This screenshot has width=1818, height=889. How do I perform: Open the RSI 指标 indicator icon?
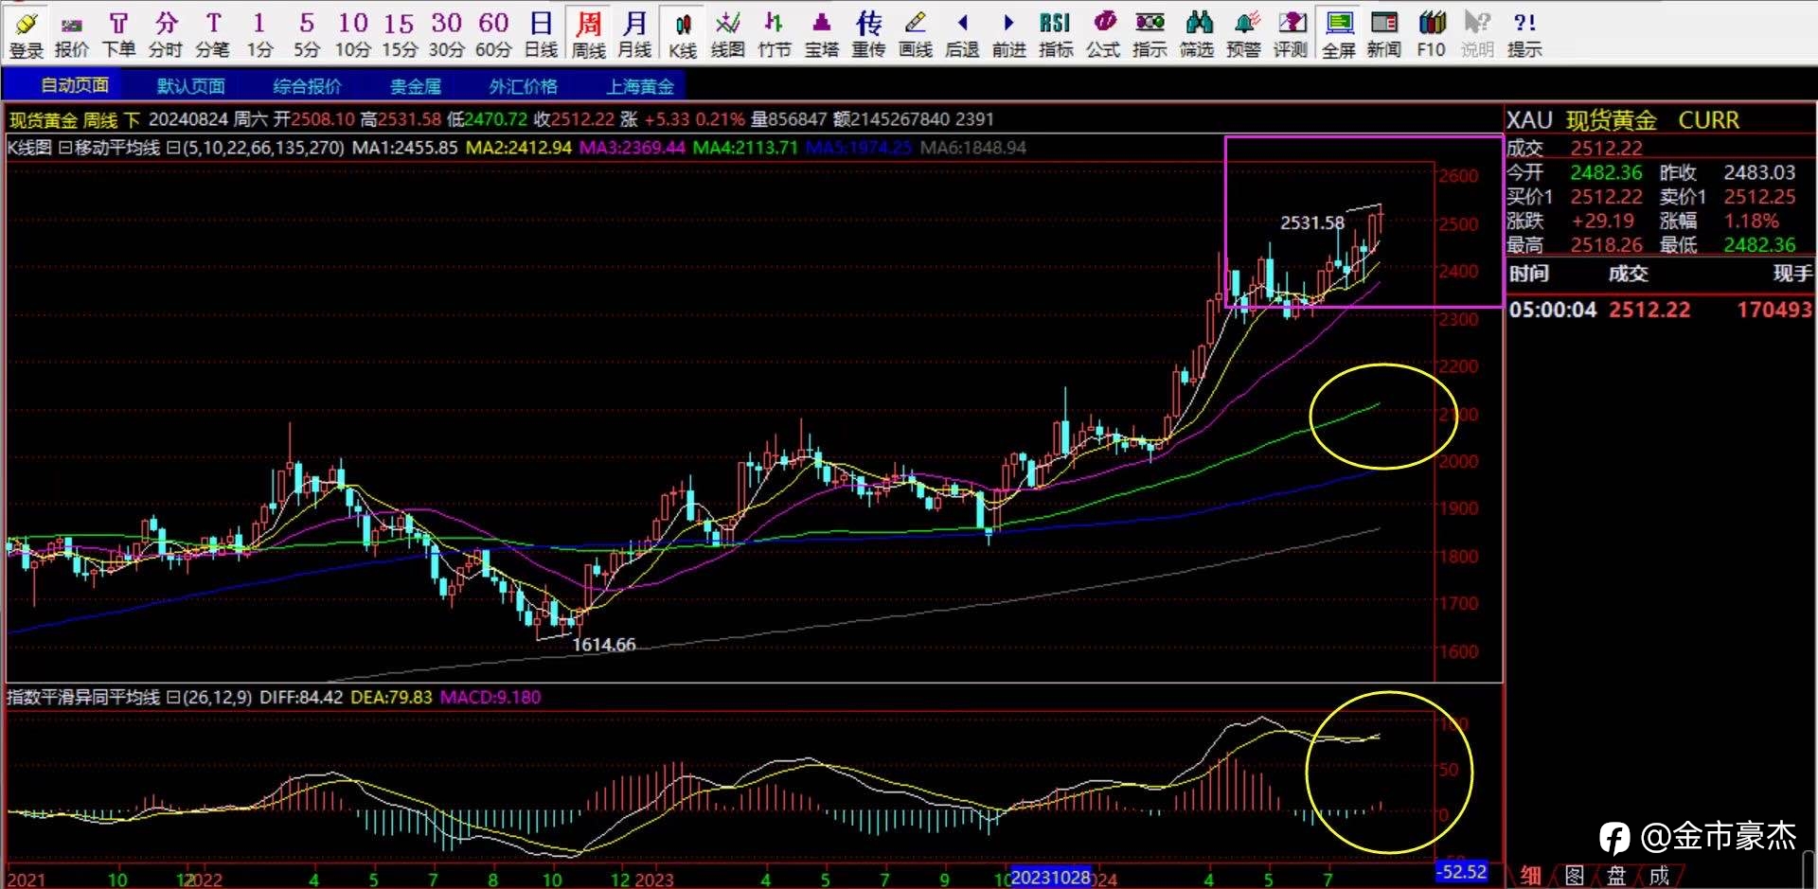tap(1055, 34)
